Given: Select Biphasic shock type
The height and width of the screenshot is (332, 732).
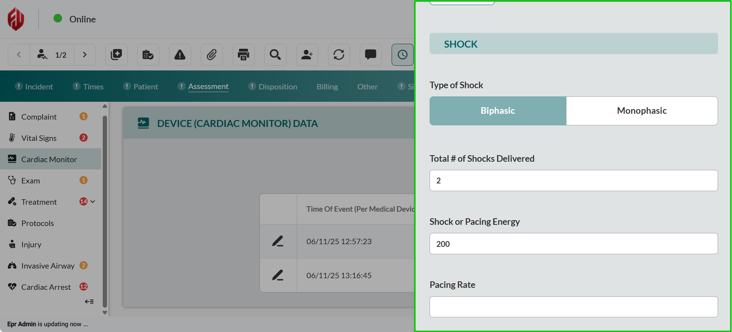Looking at the screenshot, I should 497,111.
